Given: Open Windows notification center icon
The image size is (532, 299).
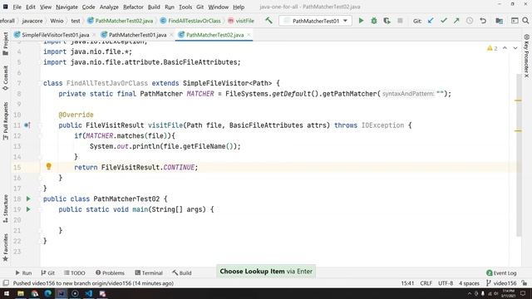Looking at the screenshot, I should (523, 293).
